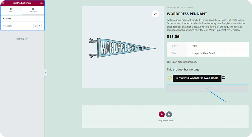Screen dimensions: 252x137
Task: Collapse the Elementor side panel
Action: click(x=46, y=72)
